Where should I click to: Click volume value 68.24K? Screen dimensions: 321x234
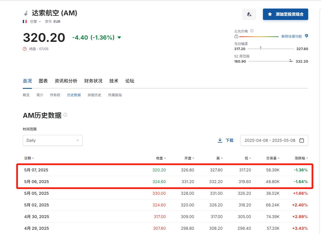point(273,205)
